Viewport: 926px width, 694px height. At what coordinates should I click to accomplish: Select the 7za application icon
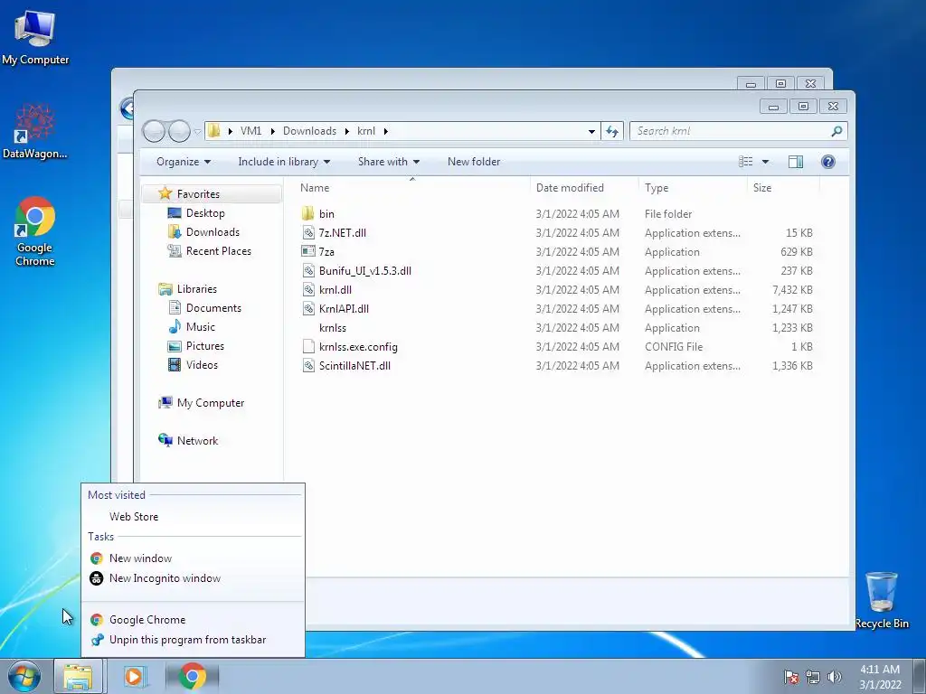[308, 251]
